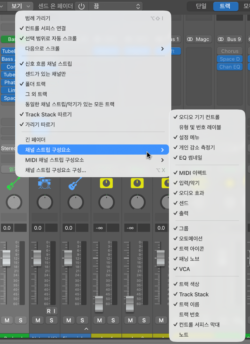Screen dimensions: 250x344
Task: Open the 보기 menu dropdown
Action: pyautogui.click(x=20, y=6)
